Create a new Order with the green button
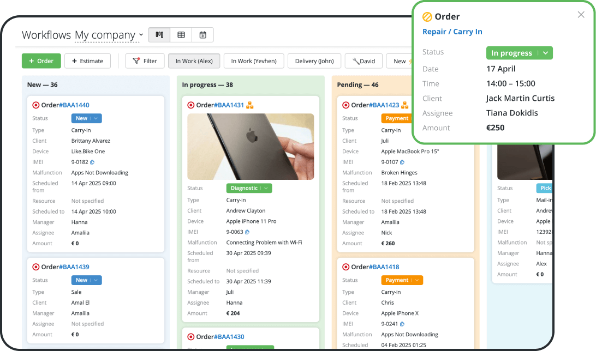Image resolution: width=596 pixels, height=351 pixels. pyautogui.click(x=41, y=60)
